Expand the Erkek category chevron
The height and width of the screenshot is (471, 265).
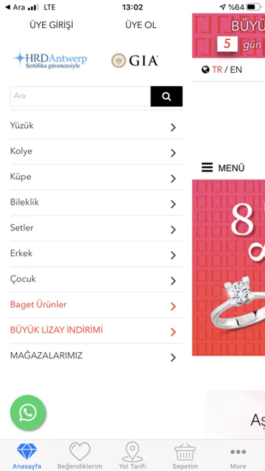point(173,255)
